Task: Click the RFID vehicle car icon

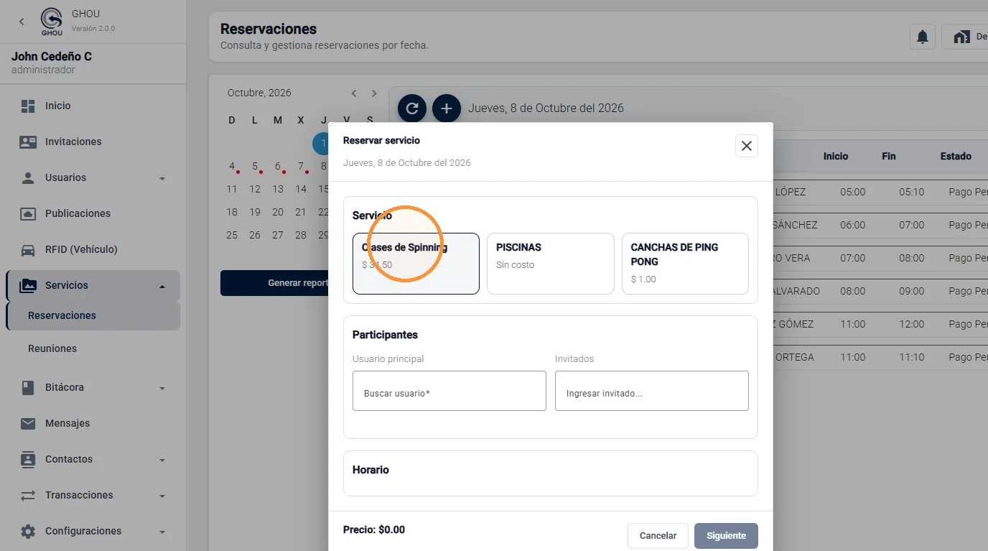Action: point(28,249)
